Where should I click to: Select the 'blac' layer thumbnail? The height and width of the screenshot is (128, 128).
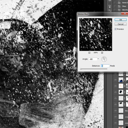click(x=121, y=111)
